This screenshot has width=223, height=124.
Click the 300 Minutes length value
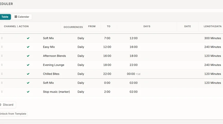pos(213,38)
